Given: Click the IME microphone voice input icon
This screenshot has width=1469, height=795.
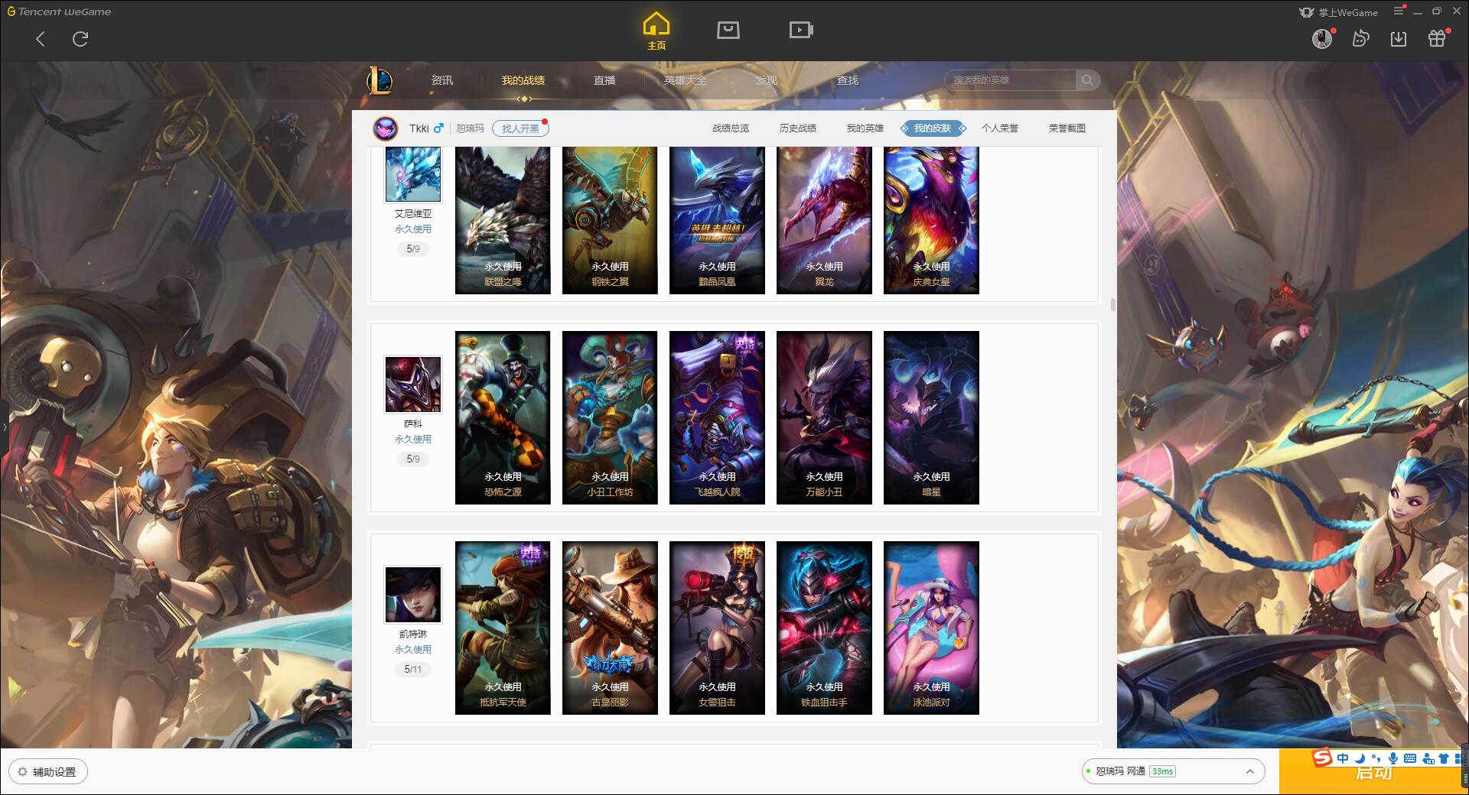Looking at the screenshot, I should pos(1392,758).
